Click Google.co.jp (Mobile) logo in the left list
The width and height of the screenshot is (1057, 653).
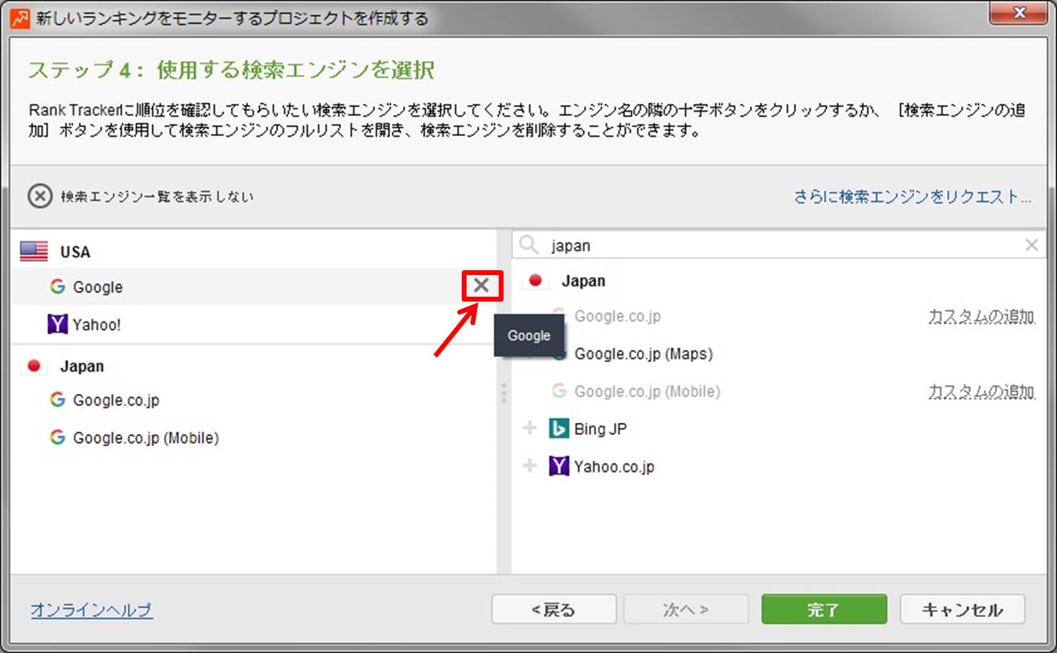(57, 437)
